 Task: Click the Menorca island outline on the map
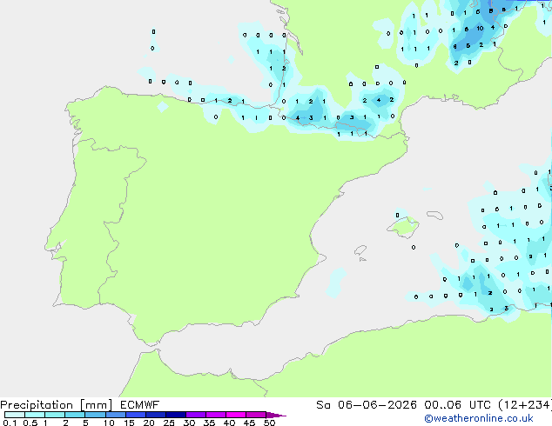434,215
